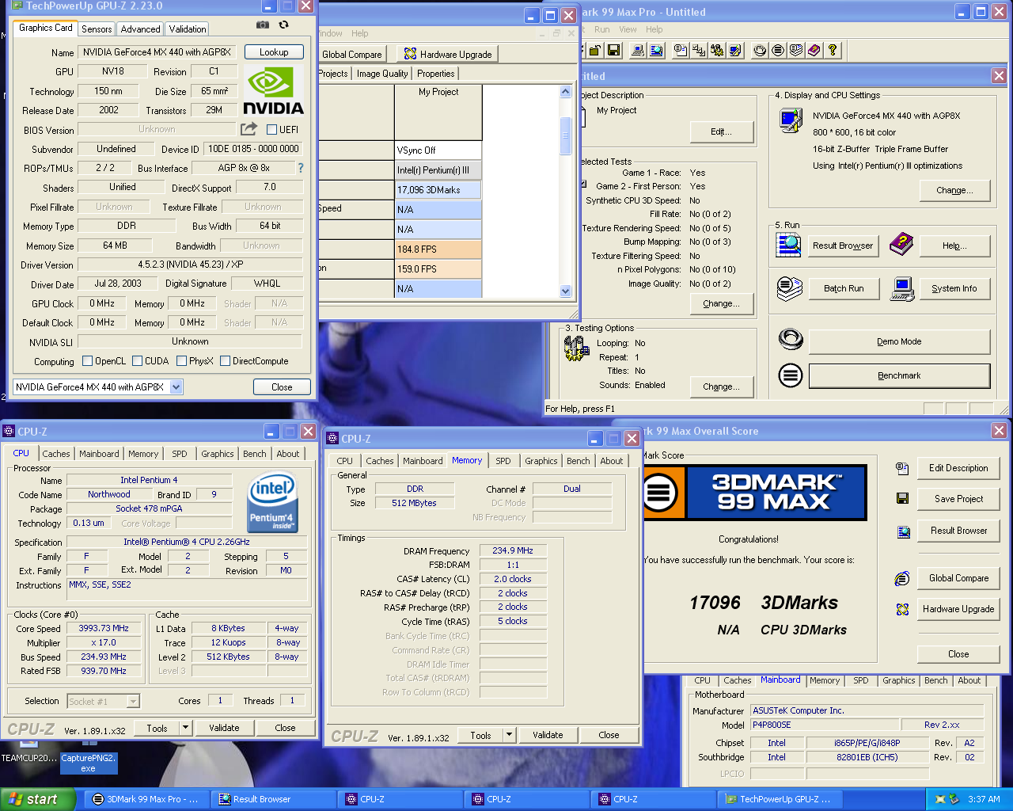The height and width of the screenshot is (811, 1013).
Task: Select the SPD tab in CPU-Z Memory window
Action: tap(503, 461)
